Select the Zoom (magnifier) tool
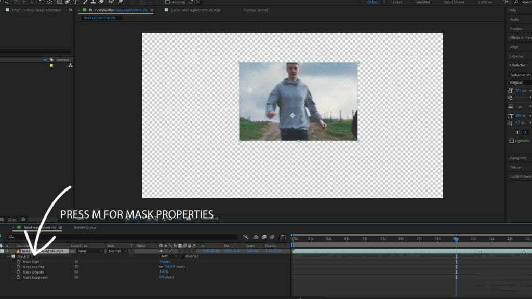This screenshot has height=299, width=532. [6, 2]
